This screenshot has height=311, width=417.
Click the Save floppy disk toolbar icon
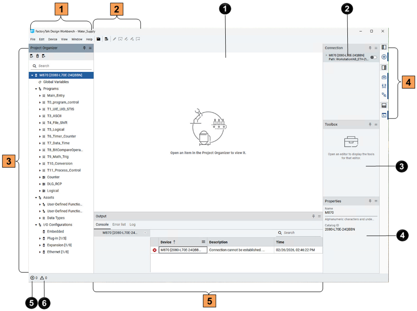pyautogui.click(x=98, y=39)
